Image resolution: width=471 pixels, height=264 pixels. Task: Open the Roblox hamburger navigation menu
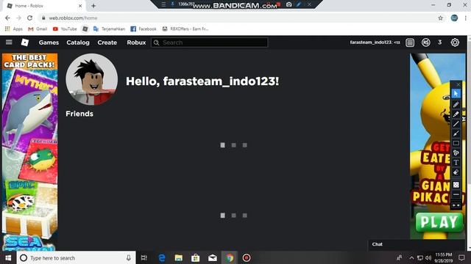[9, 43]
